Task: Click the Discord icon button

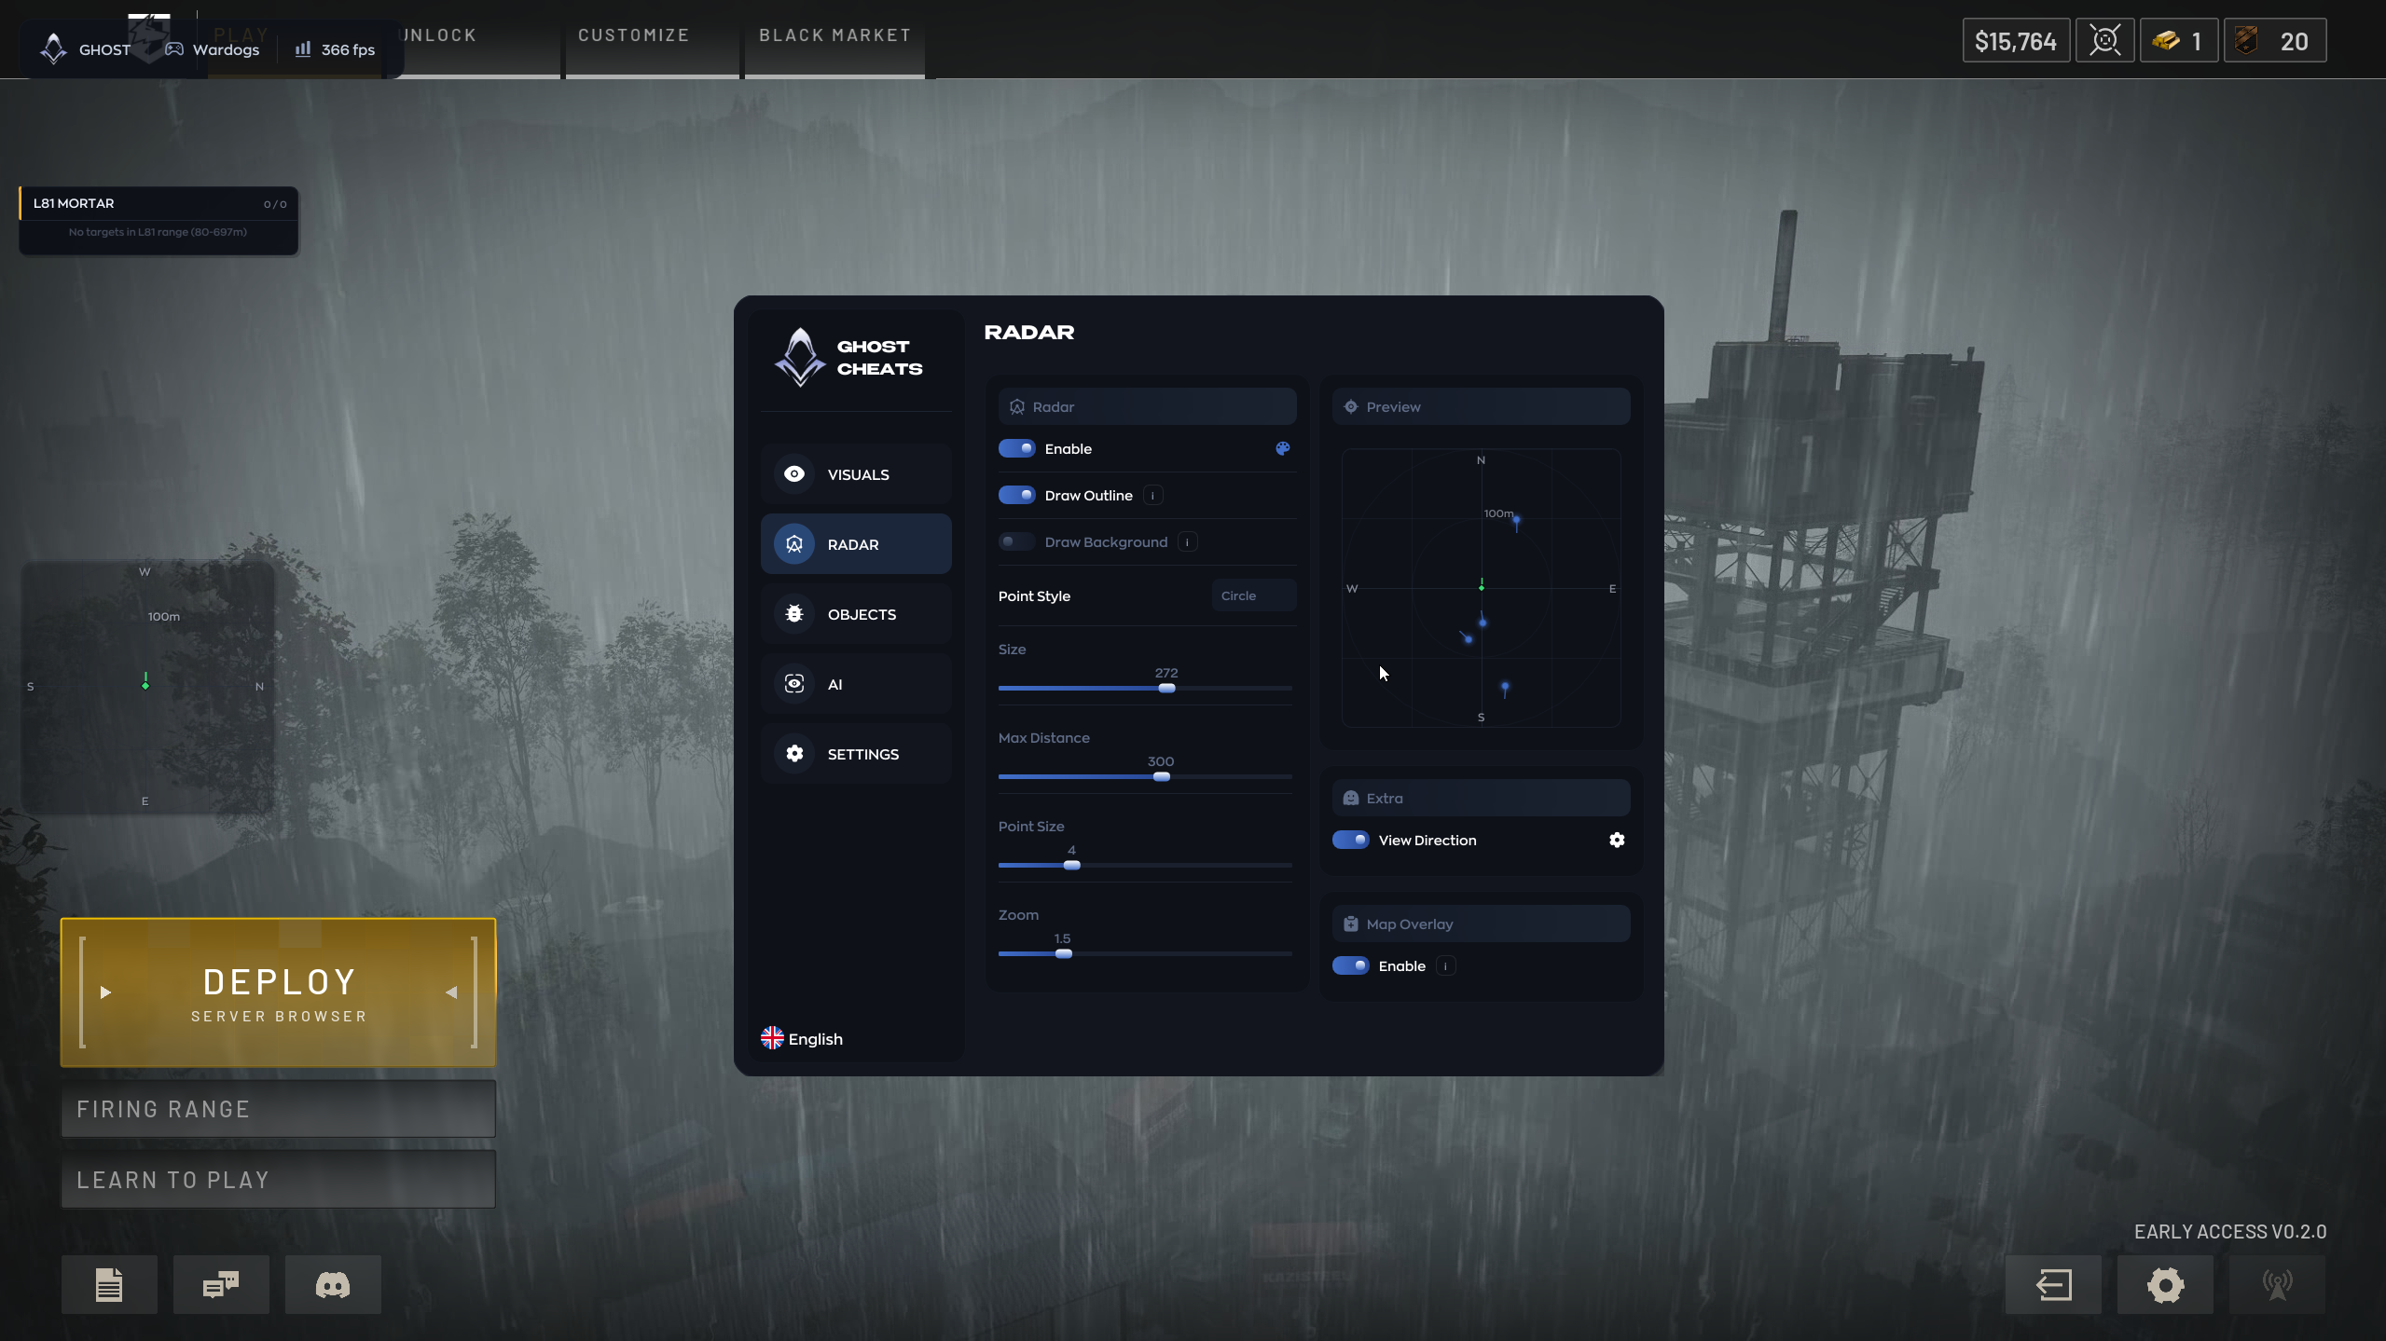Action: click(333, 1285)
